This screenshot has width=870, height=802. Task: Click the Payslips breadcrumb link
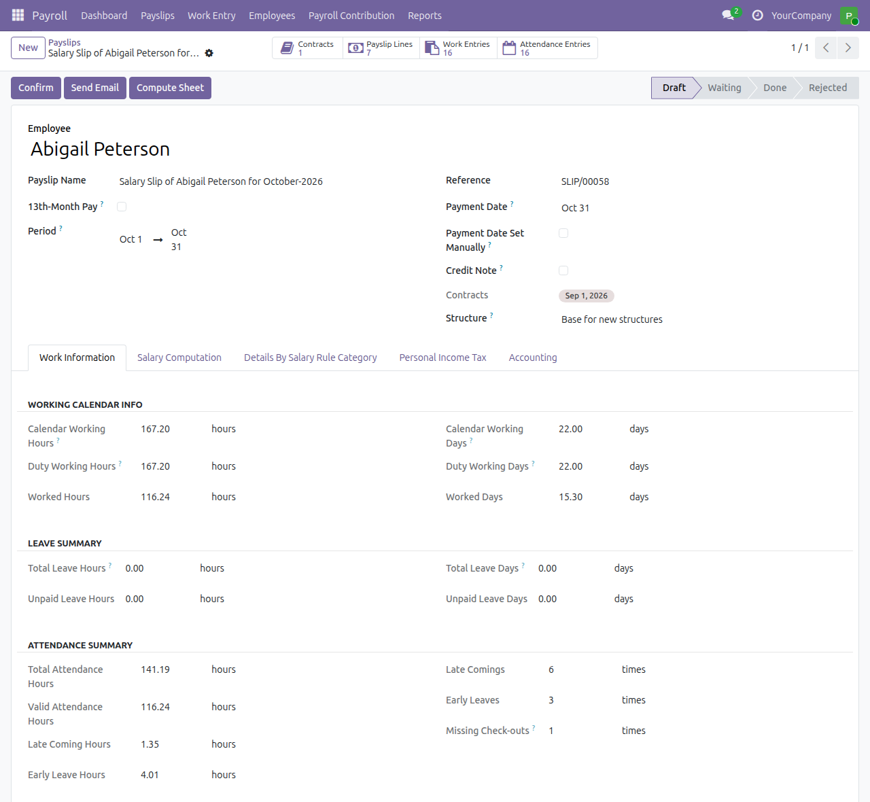65,42
